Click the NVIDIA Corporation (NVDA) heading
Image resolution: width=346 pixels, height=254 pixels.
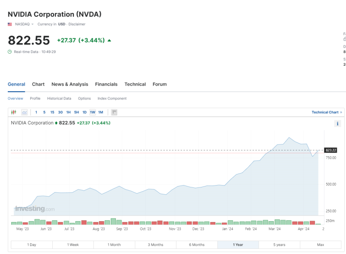click(54, 14)
